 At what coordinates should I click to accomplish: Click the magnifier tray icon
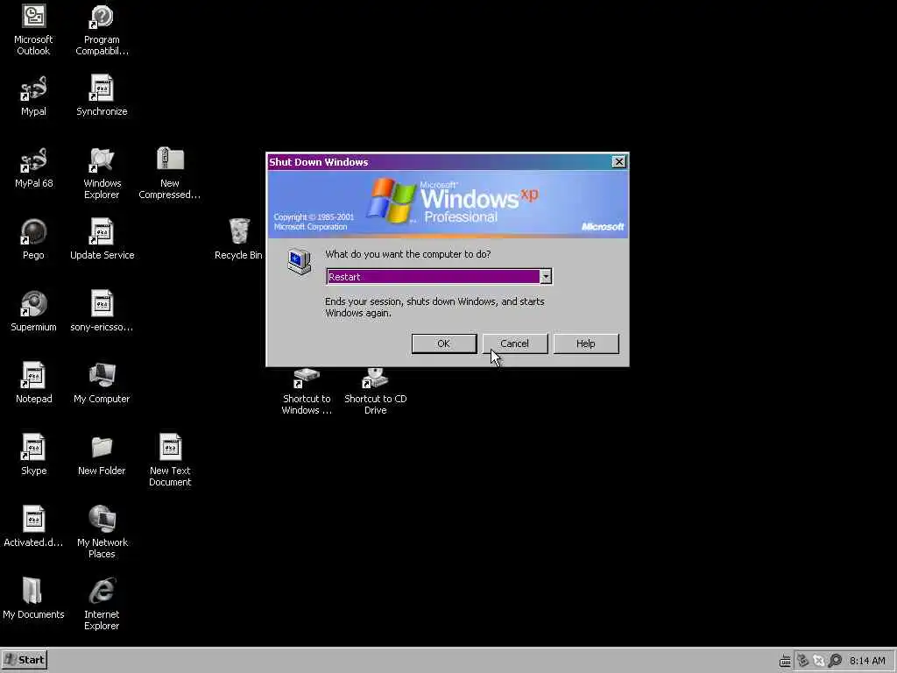click(835, 661)
